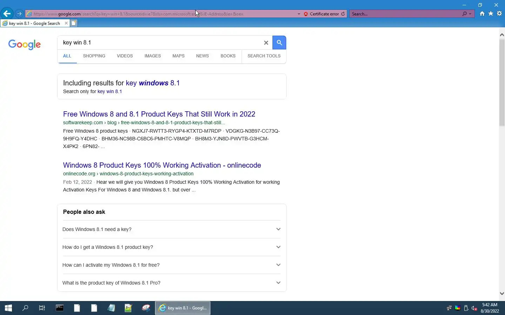Open the address bar autocomplete dropdown arrow
The image size is (505, 315).
tap(299, 14)
